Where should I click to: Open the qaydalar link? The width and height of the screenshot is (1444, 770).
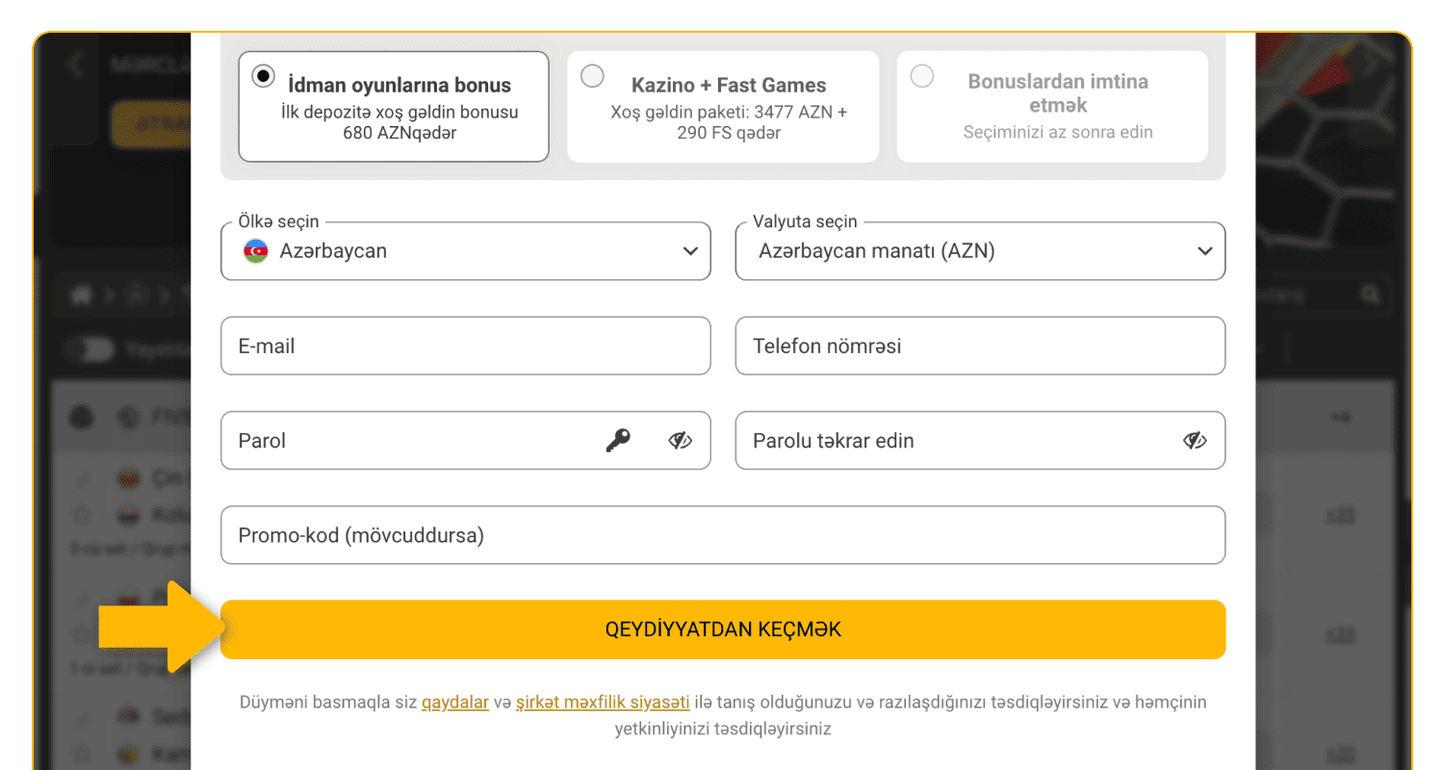(455, 703)
